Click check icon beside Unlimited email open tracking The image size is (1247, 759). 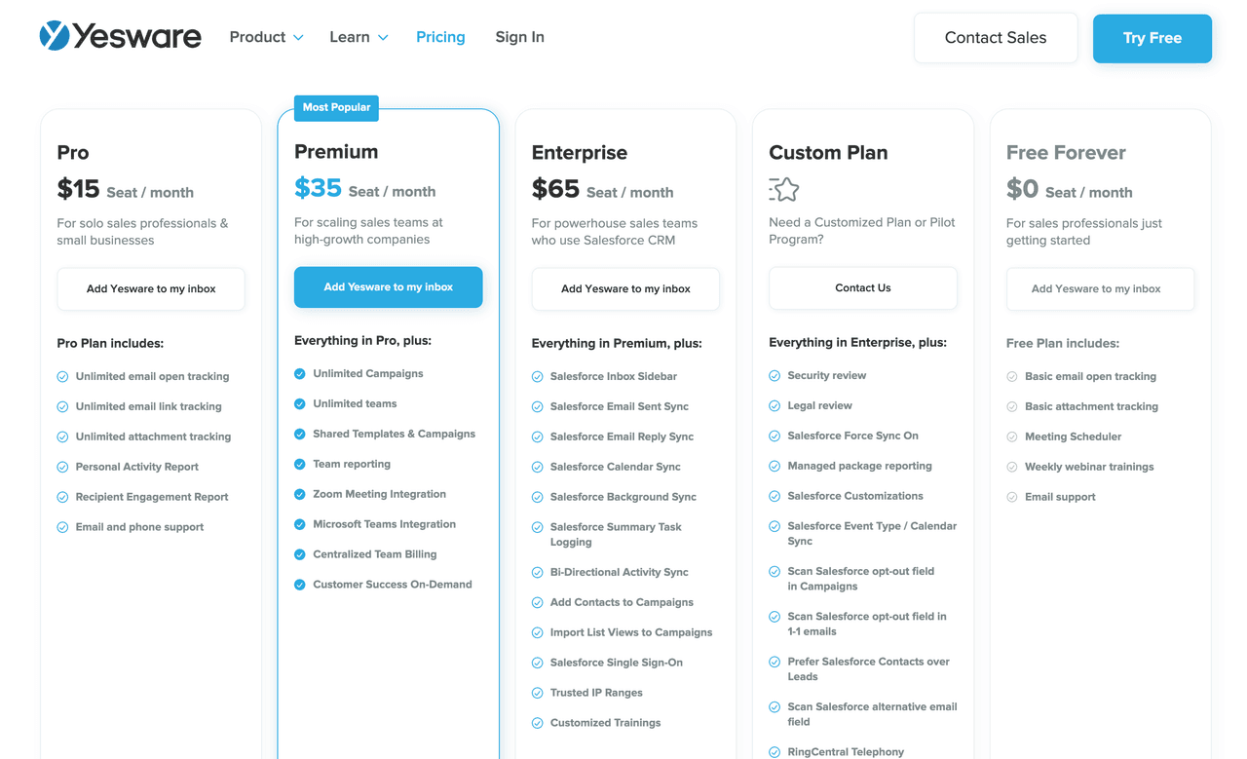(x=62, y=376)
